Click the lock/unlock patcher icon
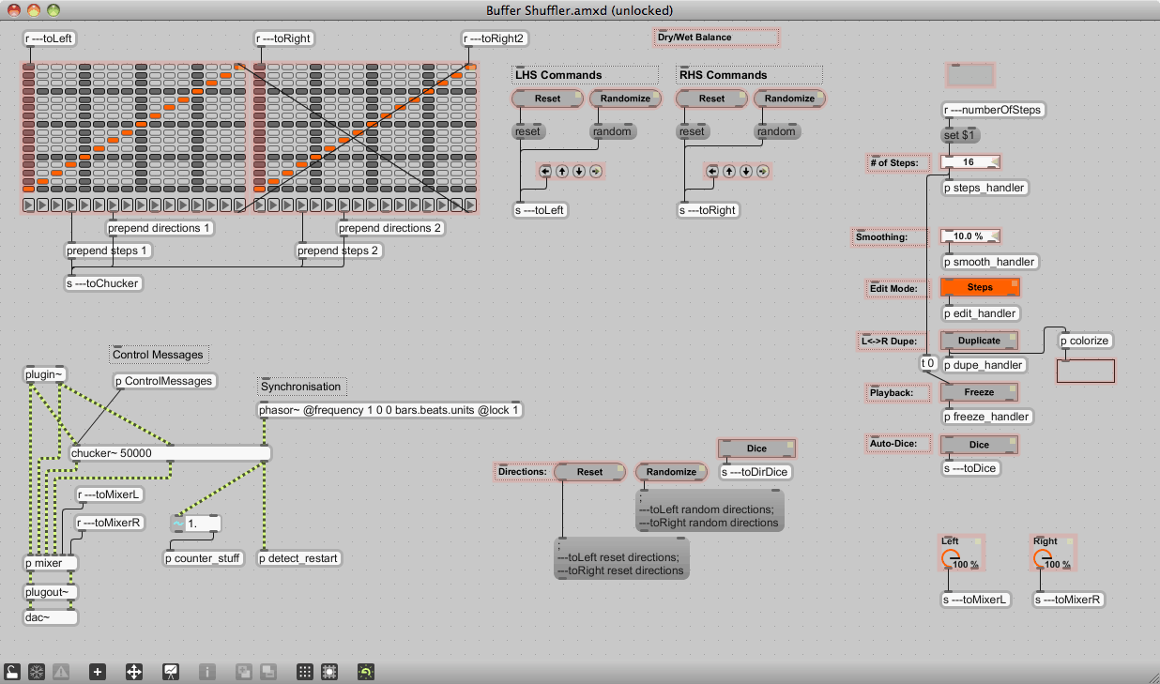Viewport: 1160px width, 684px height. coord(12,672)
